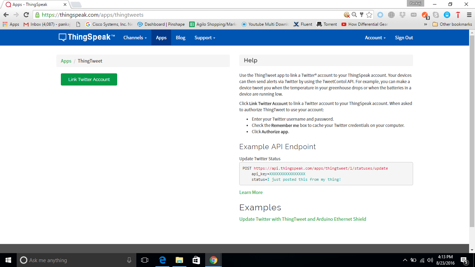Viewport: 475px width, 267px height.
Task: Open the Dropbox extension icon
Action: point(403,15)
